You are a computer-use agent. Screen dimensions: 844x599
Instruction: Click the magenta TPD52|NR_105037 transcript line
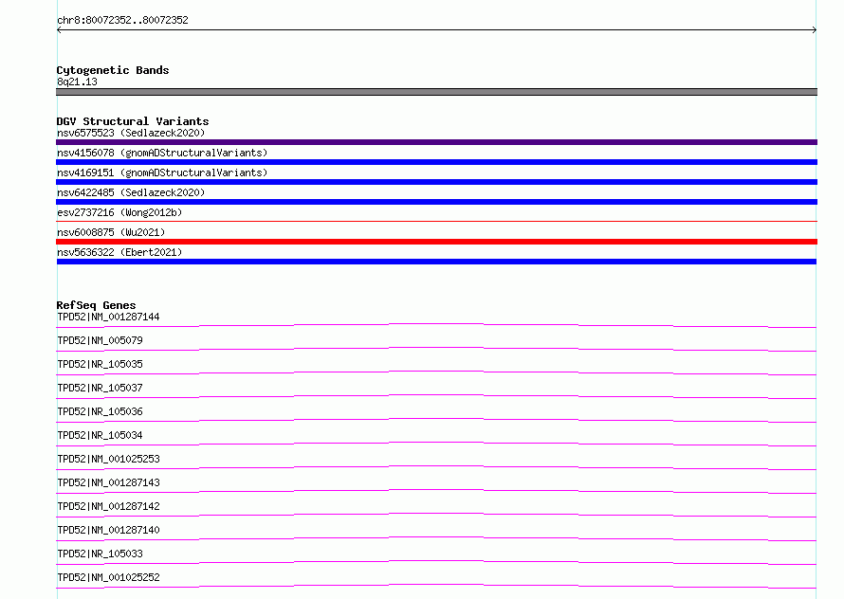(436, 396)
